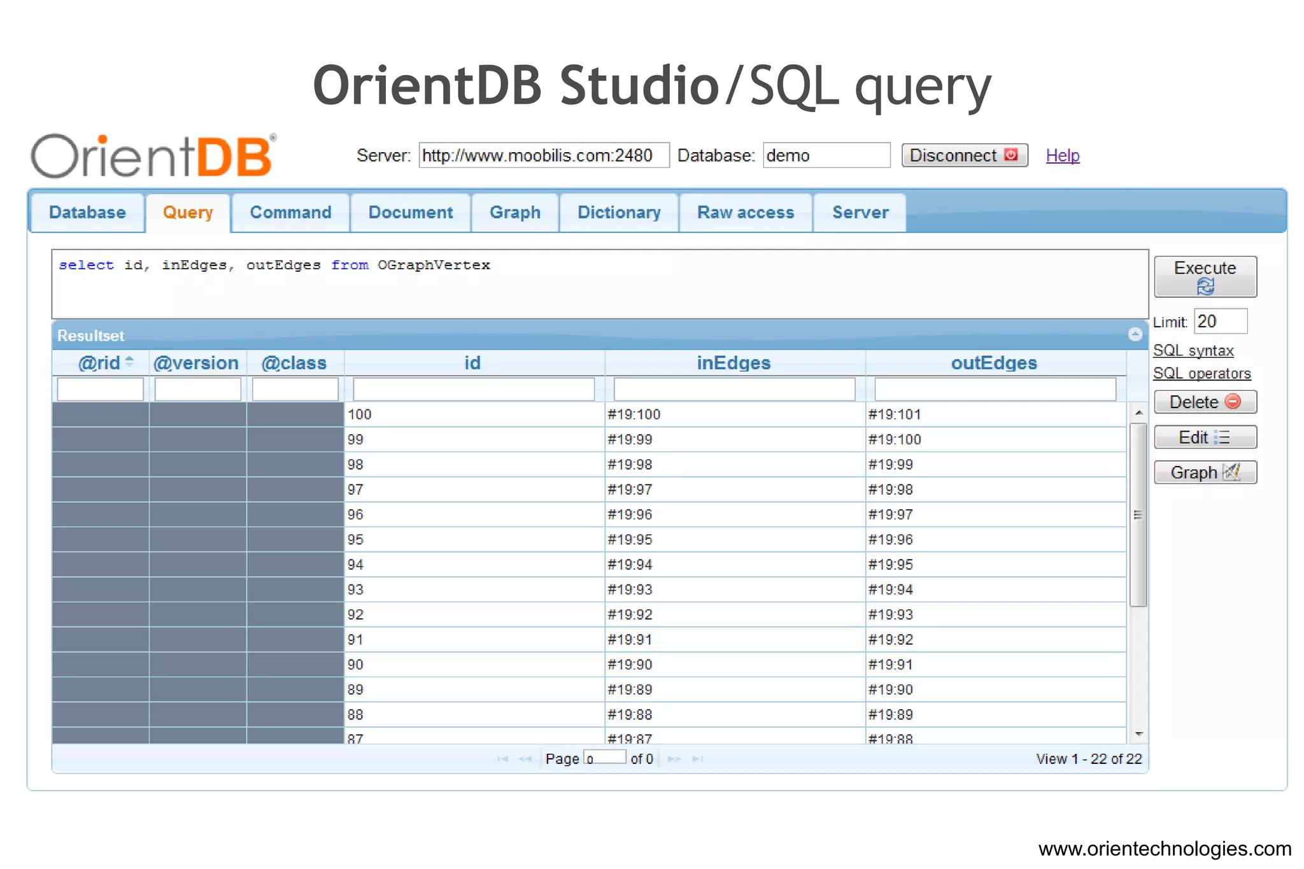
Task: Open the Raw access tab
Action: point(746,213)
